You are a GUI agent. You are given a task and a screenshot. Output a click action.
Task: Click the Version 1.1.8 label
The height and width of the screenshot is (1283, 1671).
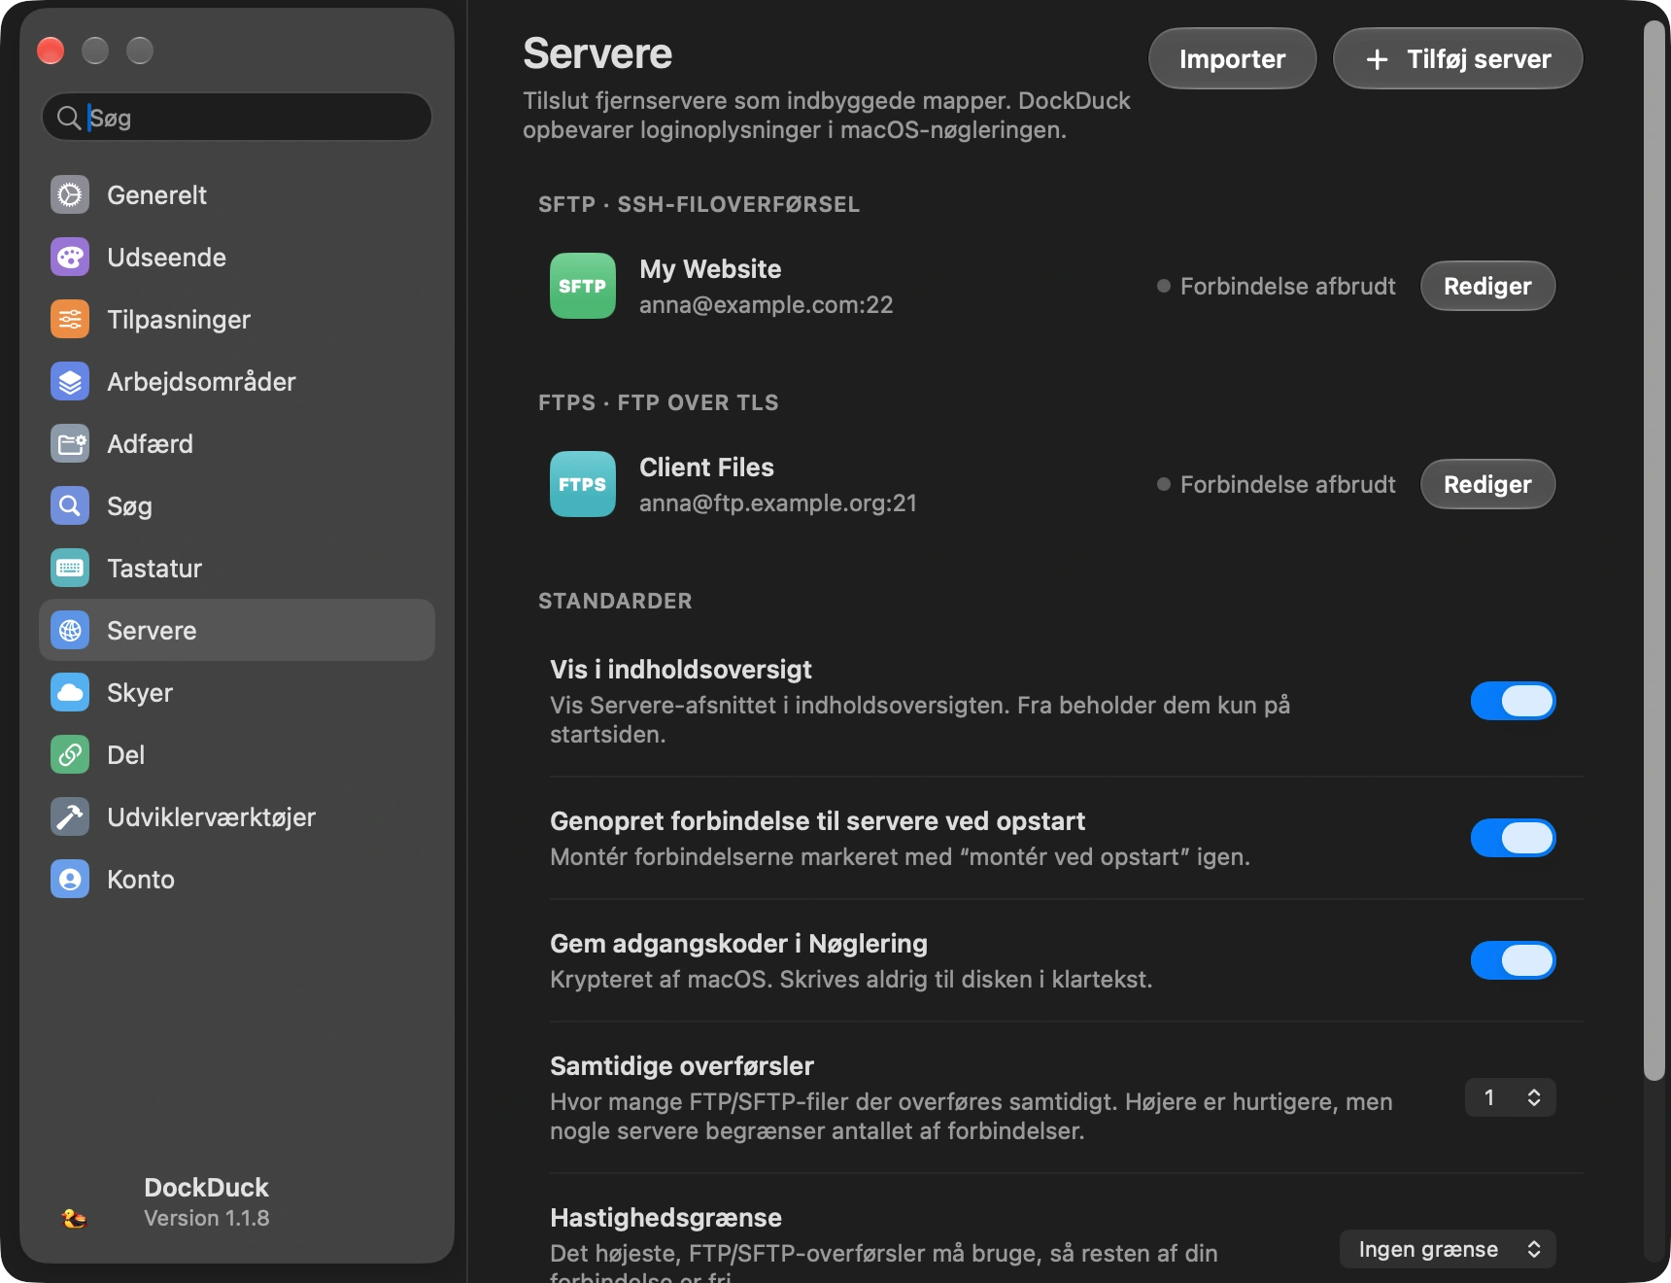tap(207, 1219)
